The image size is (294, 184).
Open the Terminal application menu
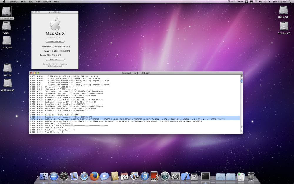13,1
